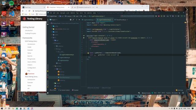Switch to the React App tab in Chrome
Viewport: 196px width, 110px height.
click(x=33, y=7)
